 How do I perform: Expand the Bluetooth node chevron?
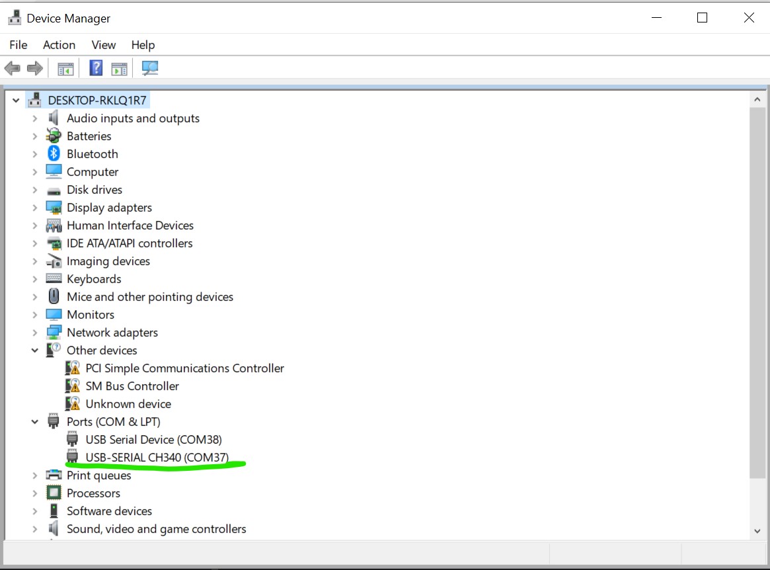(x=35, y=154)
